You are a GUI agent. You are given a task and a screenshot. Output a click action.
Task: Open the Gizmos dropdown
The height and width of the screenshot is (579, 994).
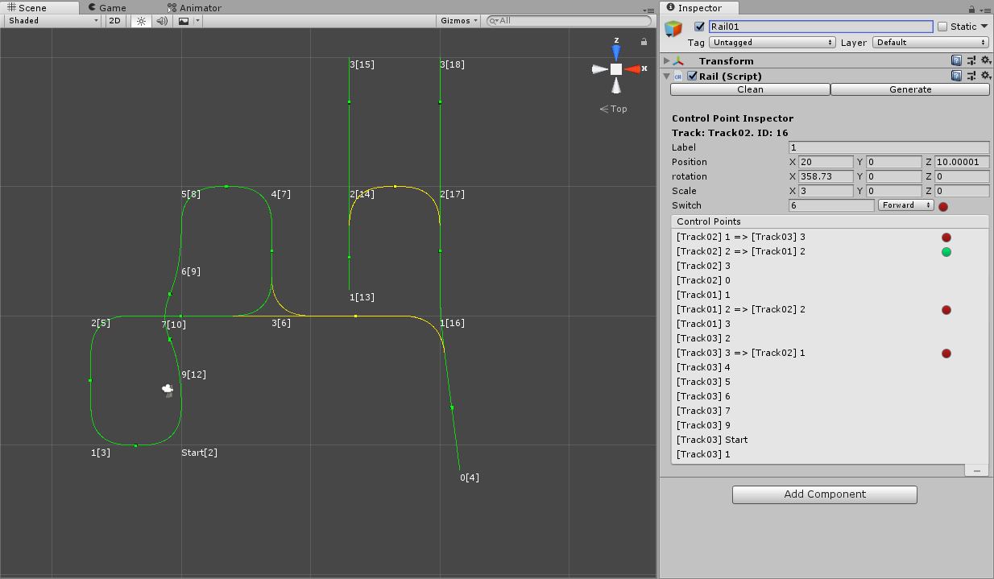[459, 21]
